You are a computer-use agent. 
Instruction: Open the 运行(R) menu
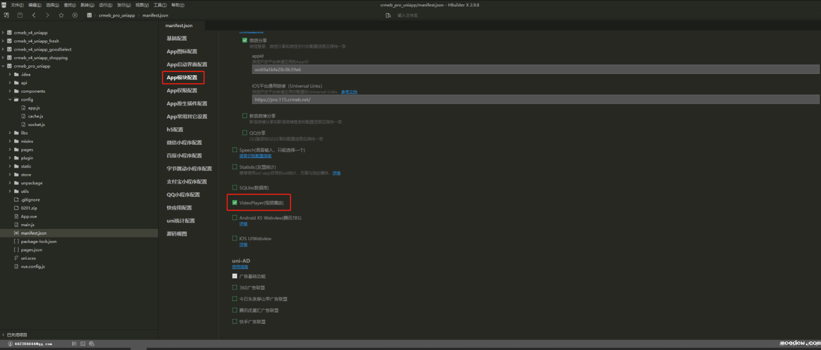tap(105, 5)
